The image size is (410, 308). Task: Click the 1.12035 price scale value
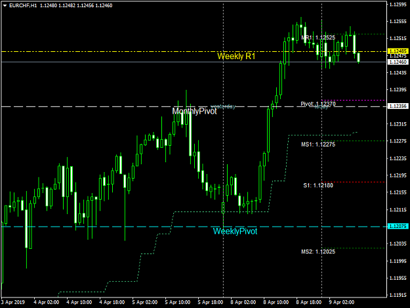click(398, 244)
